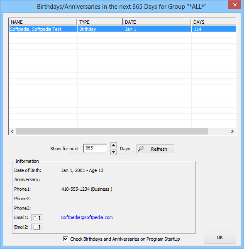This screenshot has height=249, width=244.
Task: Decrease days with the down spinner arrow
Action: click(113, 152)
